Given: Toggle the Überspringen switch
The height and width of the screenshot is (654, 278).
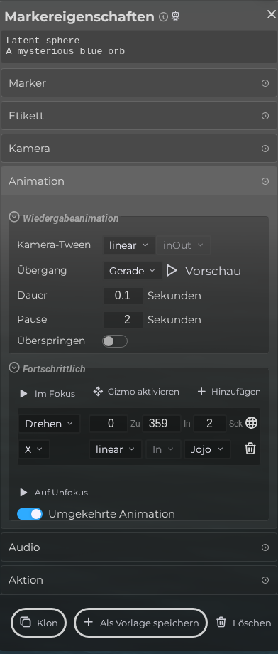Looking at the screenshot, I should point(115,341).
